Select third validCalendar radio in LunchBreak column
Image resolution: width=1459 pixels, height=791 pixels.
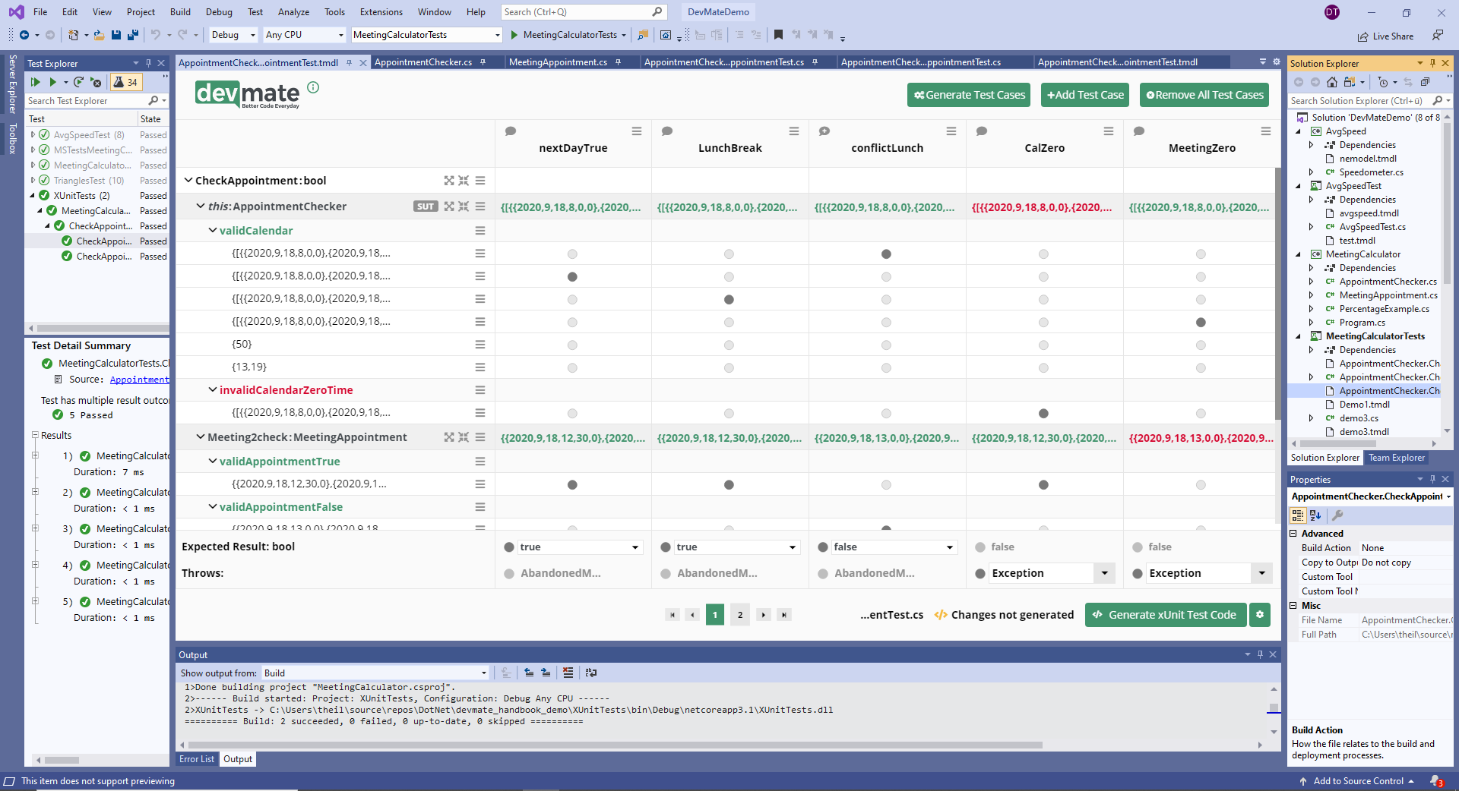(729, 300)
